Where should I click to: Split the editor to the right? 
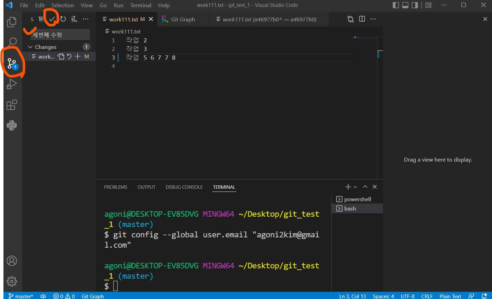tap(362, 19)
